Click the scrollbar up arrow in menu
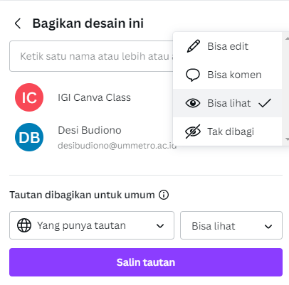 click(287, 38)
